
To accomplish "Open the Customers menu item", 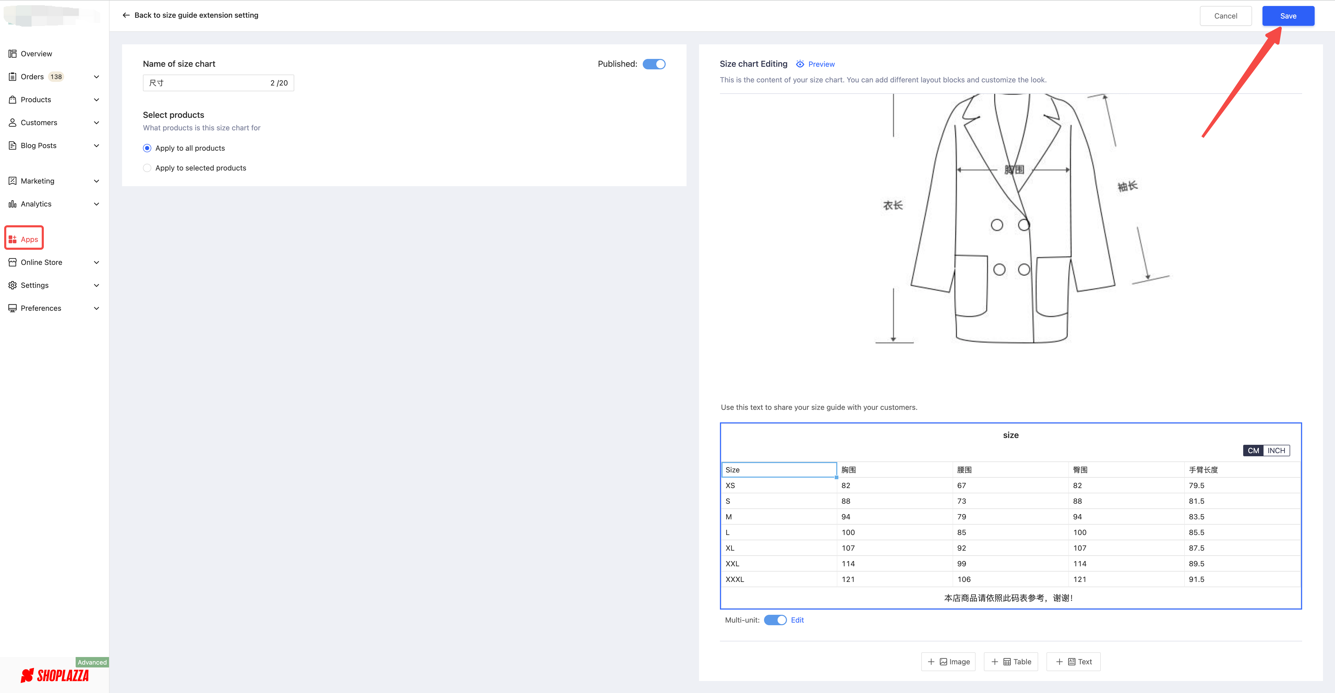I will pos(39,123).
